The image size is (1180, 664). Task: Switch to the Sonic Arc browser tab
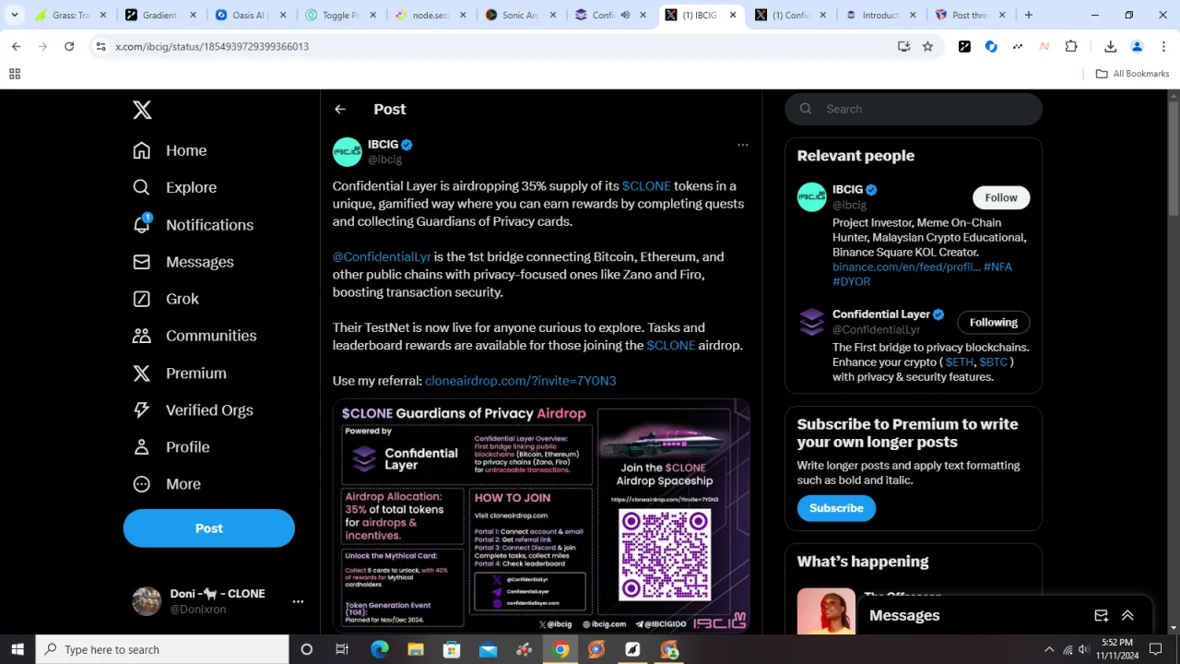(x=522, y=15)
